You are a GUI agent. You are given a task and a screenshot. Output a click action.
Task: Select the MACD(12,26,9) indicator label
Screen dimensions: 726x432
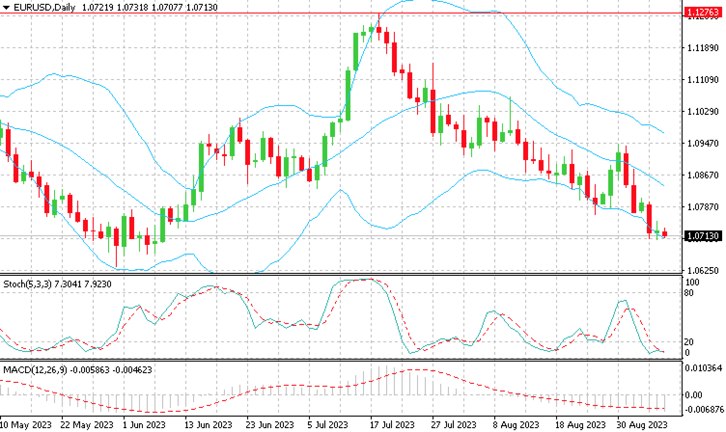tap(35, 370)
